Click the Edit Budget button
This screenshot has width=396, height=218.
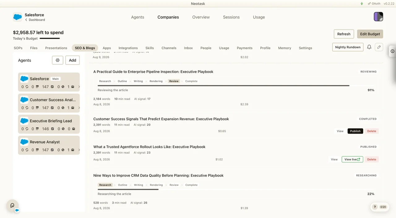[370, 34]
